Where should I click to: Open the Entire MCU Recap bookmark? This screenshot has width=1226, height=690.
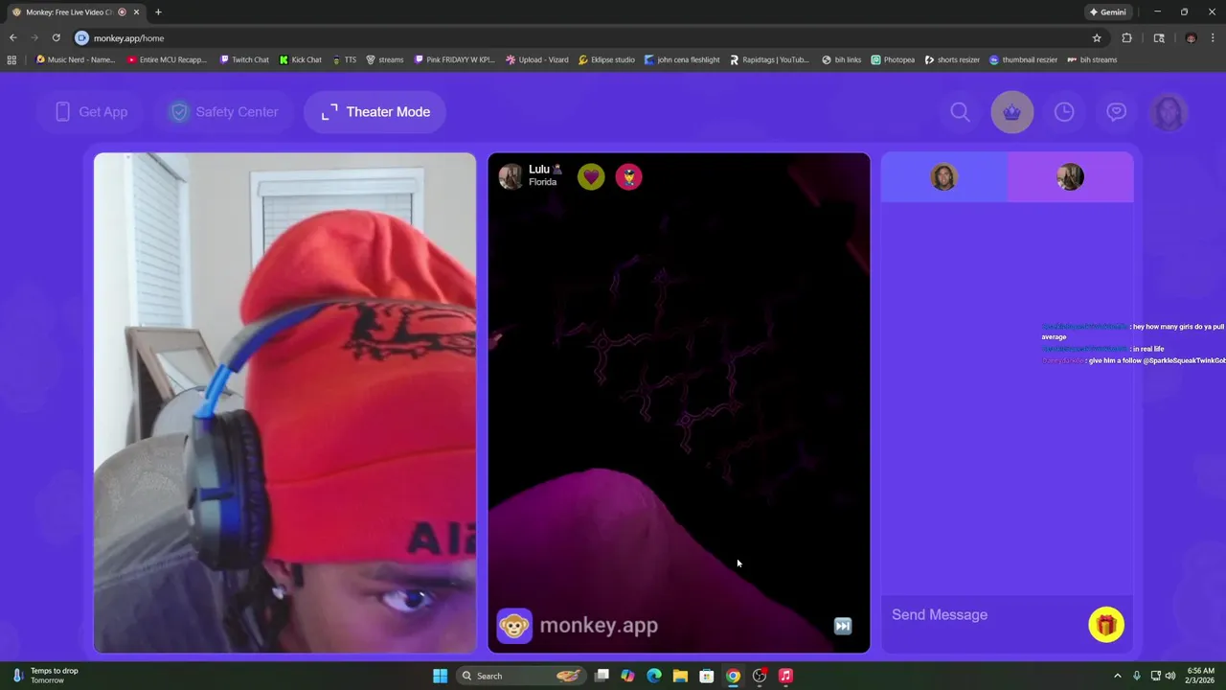tap(167, 59)
